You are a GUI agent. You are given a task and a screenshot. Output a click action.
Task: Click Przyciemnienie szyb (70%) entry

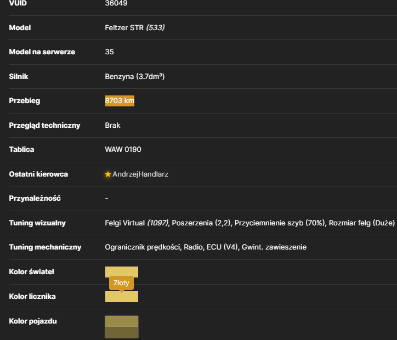(280, 223)
